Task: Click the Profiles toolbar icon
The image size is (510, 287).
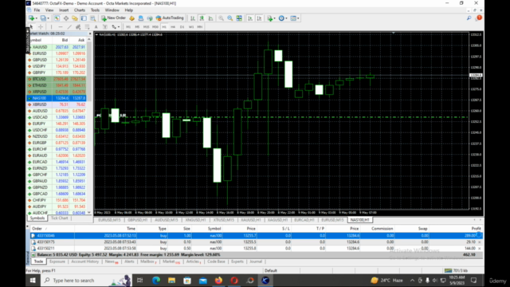Action: click(x=42, y=18)
